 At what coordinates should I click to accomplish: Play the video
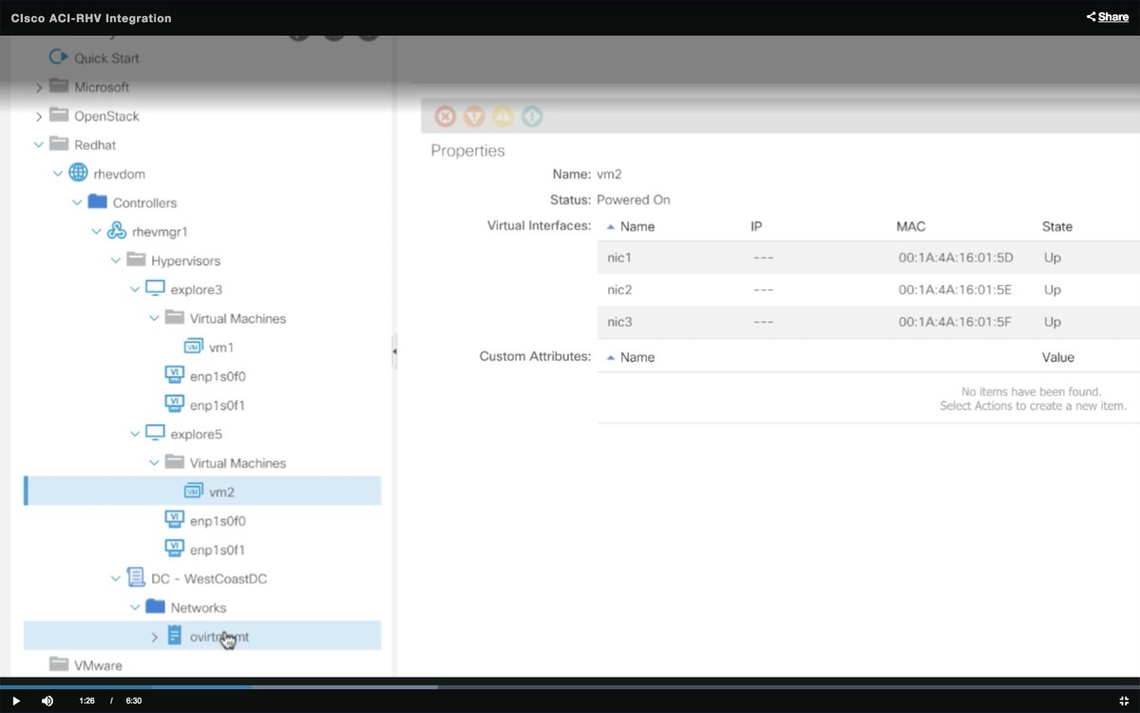coord(16,701)
